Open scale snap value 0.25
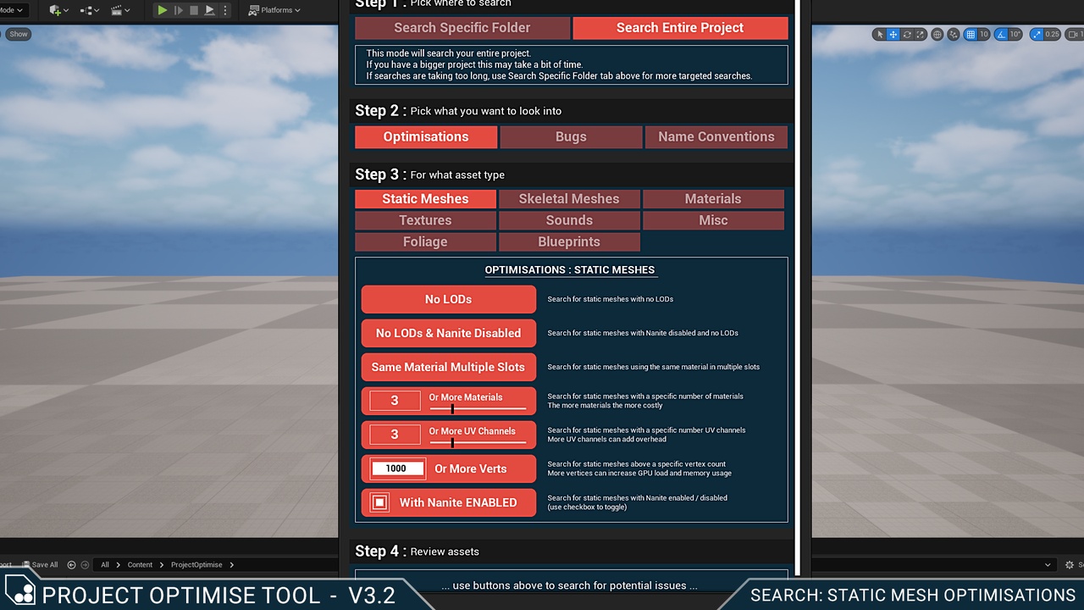The width and height of the screenshot is (1084, 610). pos(1052,35)
